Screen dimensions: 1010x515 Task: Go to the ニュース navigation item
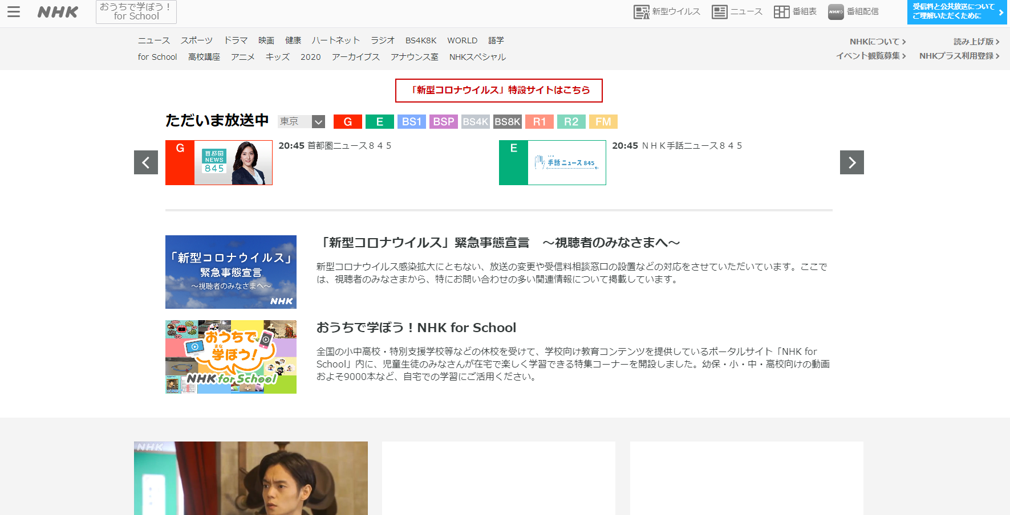(154, 40)
